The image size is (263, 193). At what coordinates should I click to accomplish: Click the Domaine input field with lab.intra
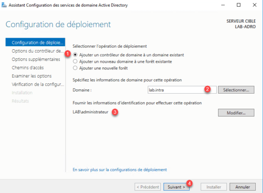click(182, 90)
